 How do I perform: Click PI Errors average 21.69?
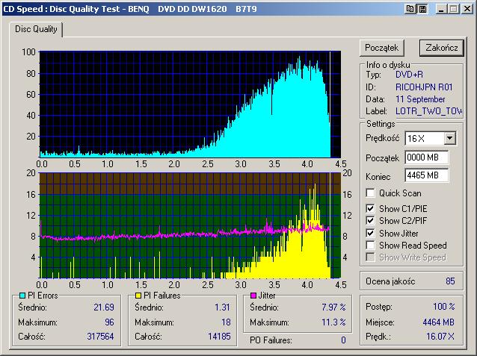(x=104, y=307)
